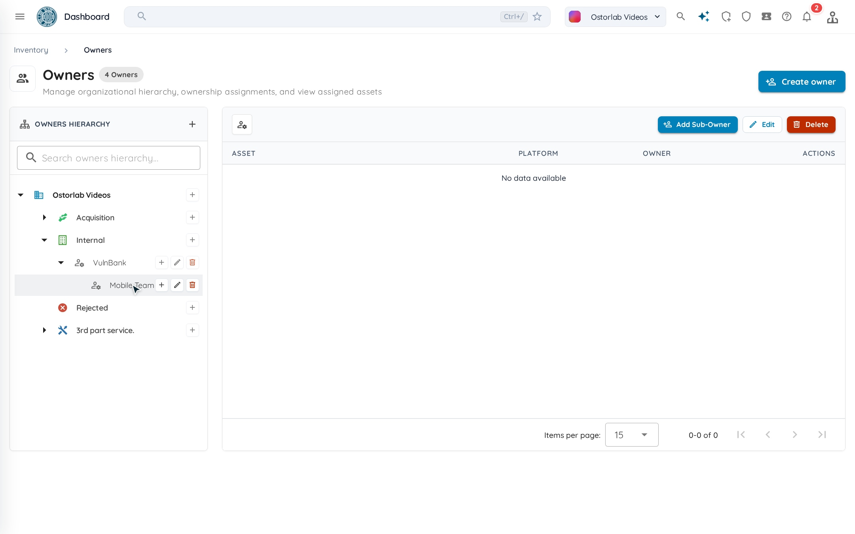Click the owner settings icon in asset panel
The height and width of the screenshot is (534, 855).
pos(242,125)
